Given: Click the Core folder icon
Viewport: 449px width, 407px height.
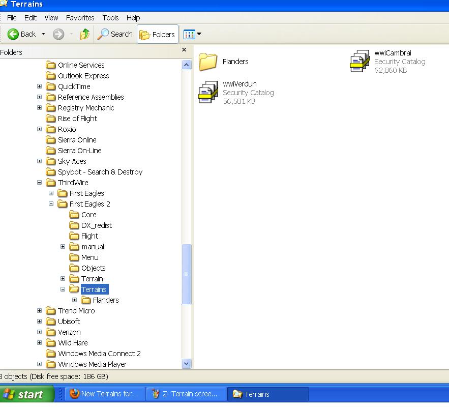Looking at the screenshot, I should tap(74, 215).
